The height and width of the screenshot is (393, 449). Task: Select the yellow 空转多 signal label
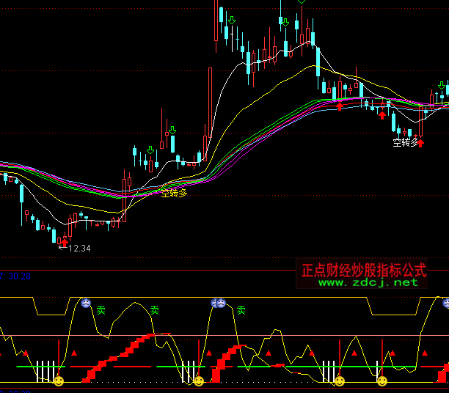(175, 193)
